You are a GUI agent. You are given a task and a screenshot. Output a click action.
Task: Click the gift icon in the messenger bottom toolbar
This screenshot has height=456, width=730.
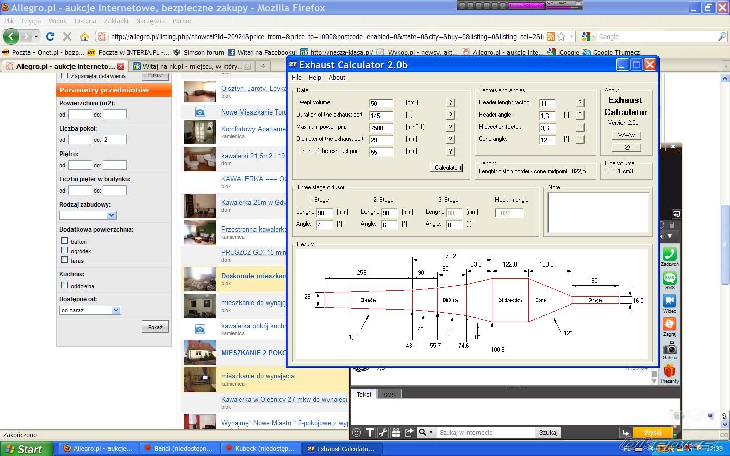coord(396,432)
